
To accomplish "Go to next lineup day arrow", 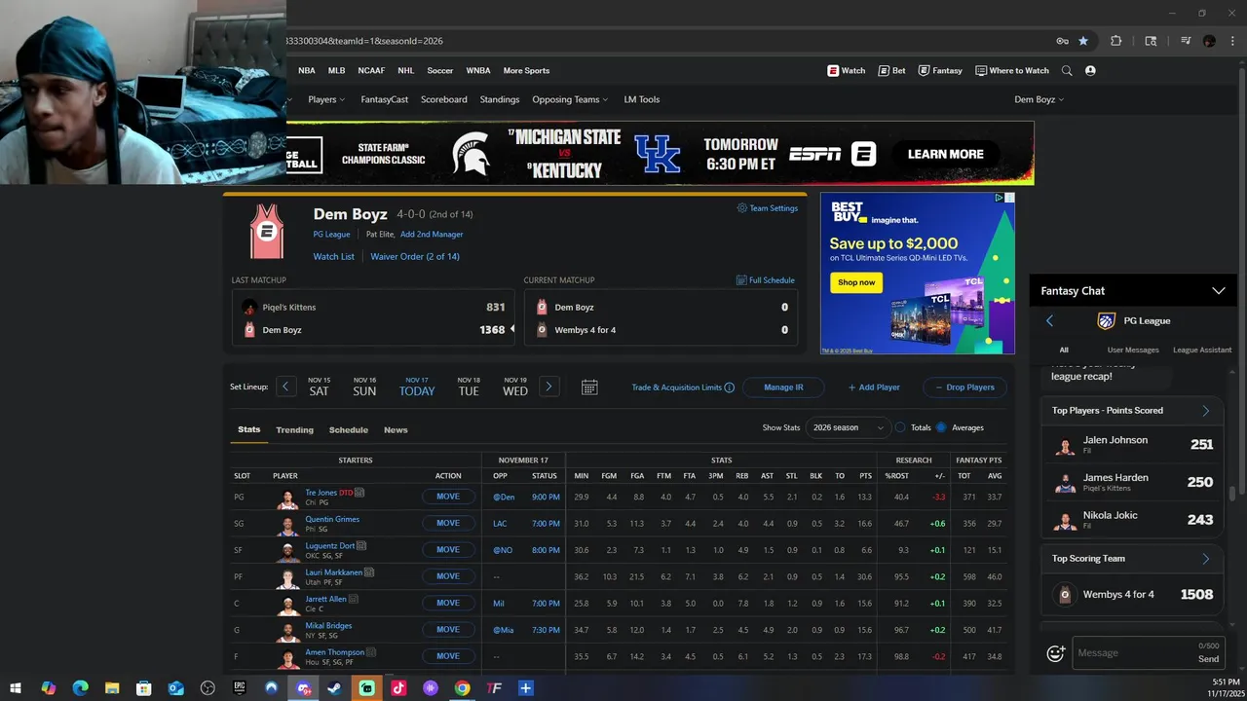I will coord(548,387).
